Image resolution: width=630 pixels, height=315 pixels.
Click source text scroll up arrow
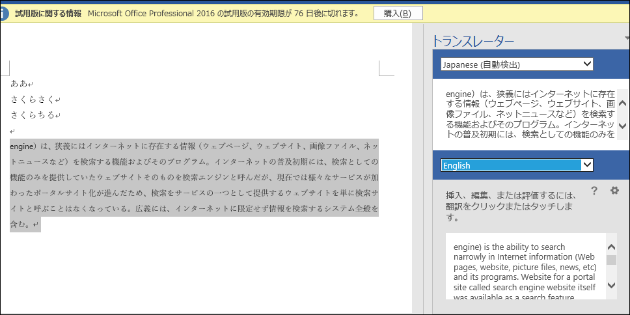coord(623,103)
